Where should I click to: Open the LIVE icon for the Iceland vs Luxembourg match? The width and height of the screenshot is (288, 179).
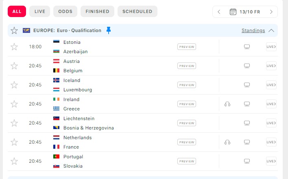(x=271, y=85)
